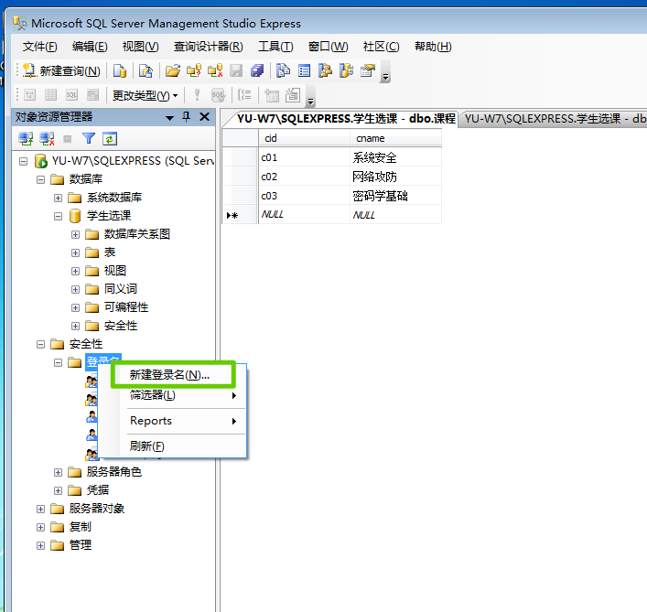Switch to the second 学生选课 tab on right
The width and height of the screenshot is (647, 612).
click(553, 119)
